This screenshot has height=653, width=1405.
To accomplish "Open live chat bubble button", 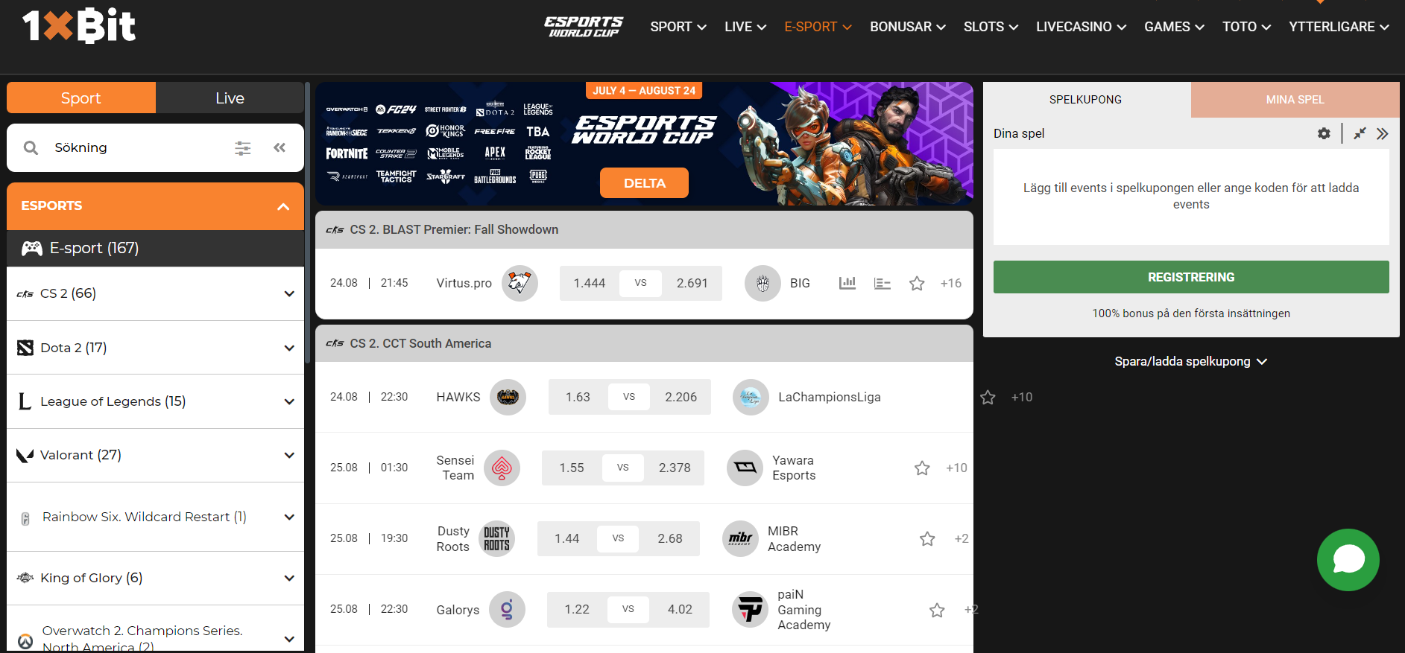I will (1348, 560).
